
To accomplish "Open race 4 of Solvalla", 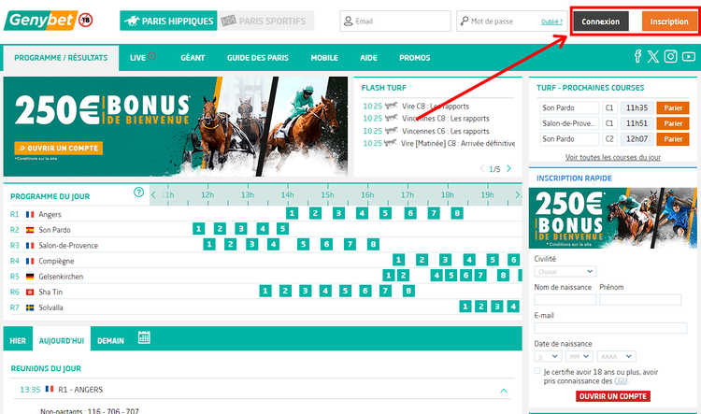I will click(x=513, y=307).
